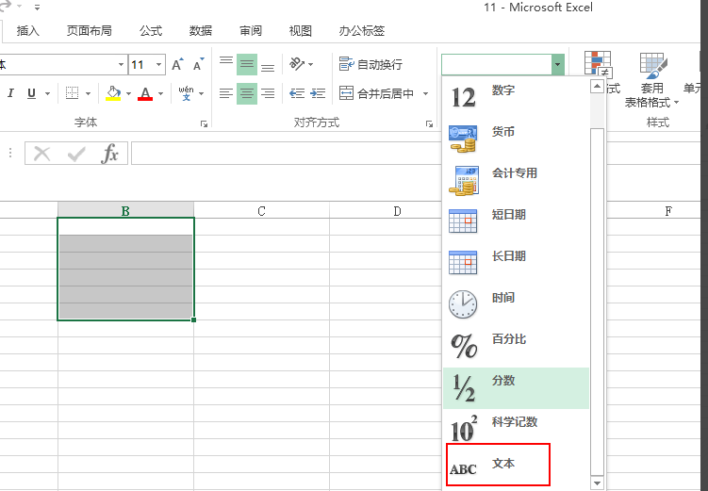Select 会计专用 accounting format
The width and height of the screenshot is (708, 491).
click(516, 181)
